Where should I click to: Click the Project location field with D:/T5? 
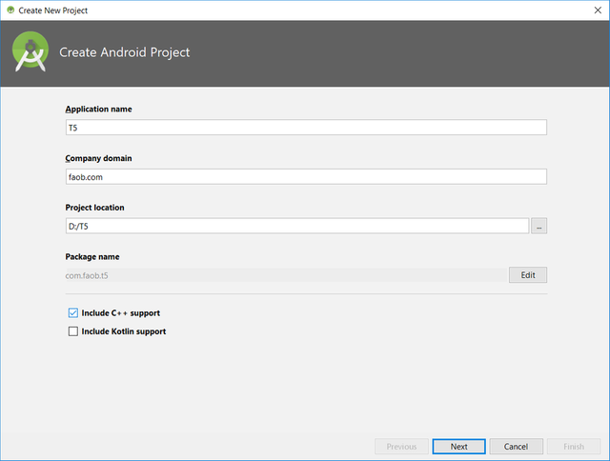[x=297, y=226]
